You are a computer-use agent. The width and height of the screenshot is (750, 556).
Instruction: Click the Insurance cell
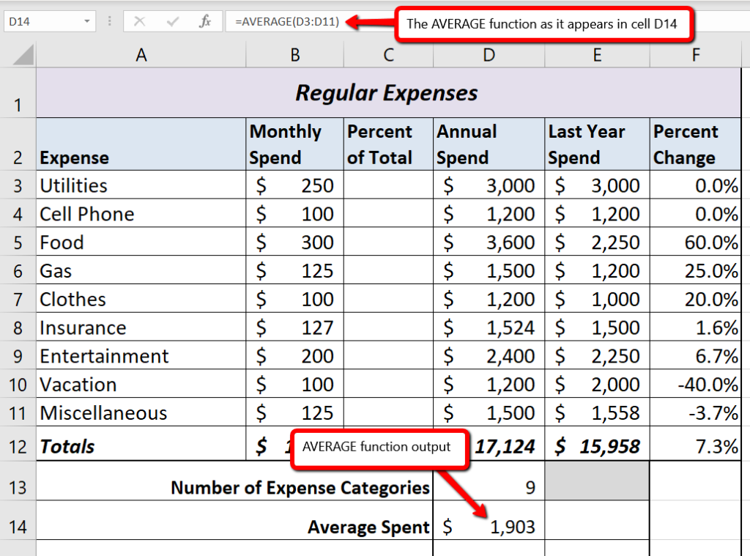(x=141, y=327)
